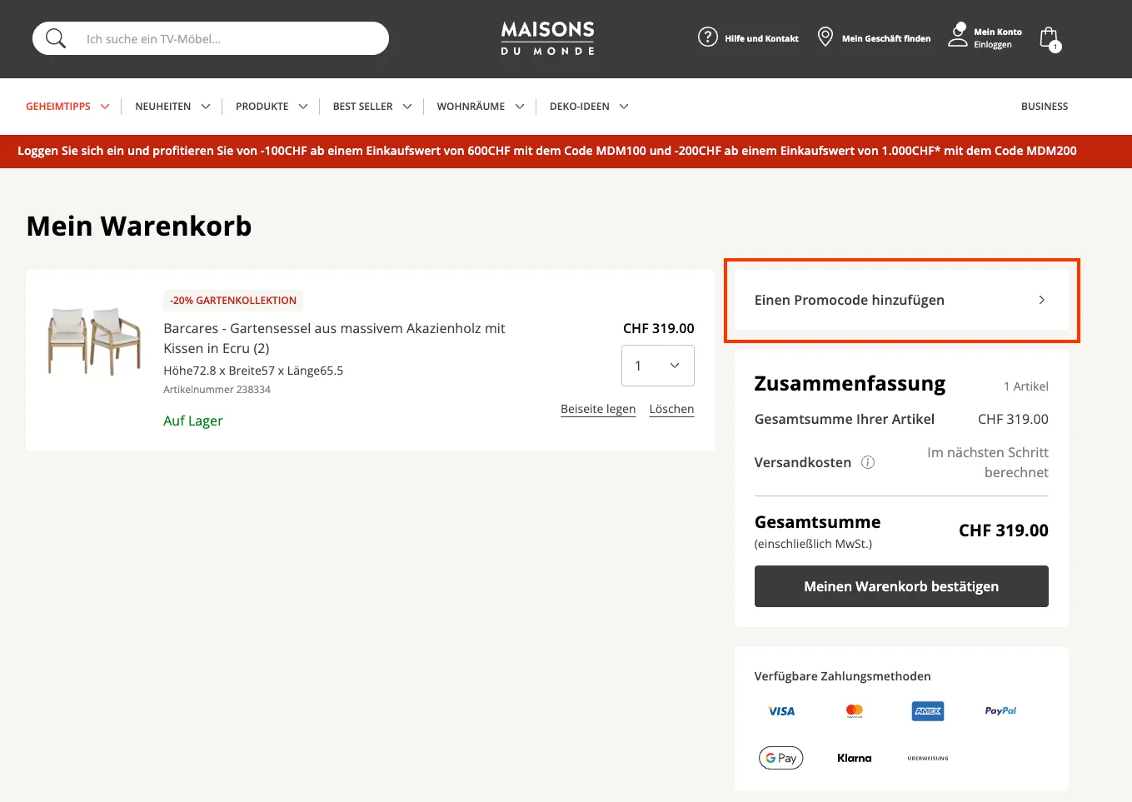The height and width of the screenshot is (802, 1132).
Task: Click the garden chair product thumbnail
Action: [94, 340]
